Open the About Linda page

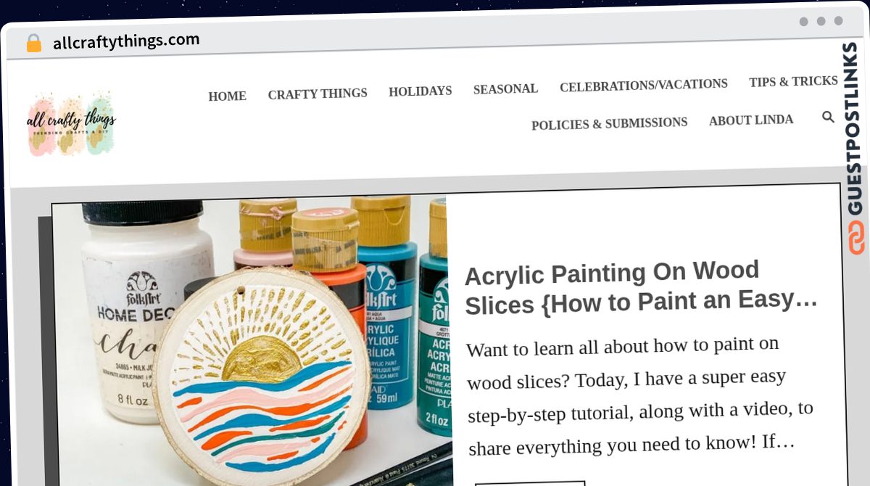click(751, 120)
